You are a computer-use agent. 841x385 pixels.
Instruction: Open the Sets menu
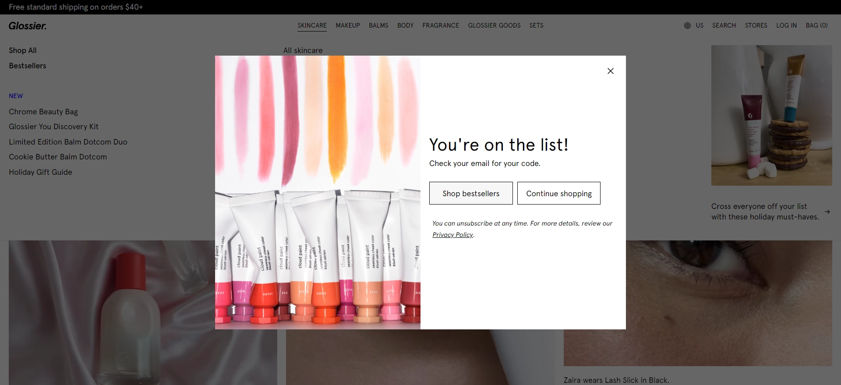[536, 25]
